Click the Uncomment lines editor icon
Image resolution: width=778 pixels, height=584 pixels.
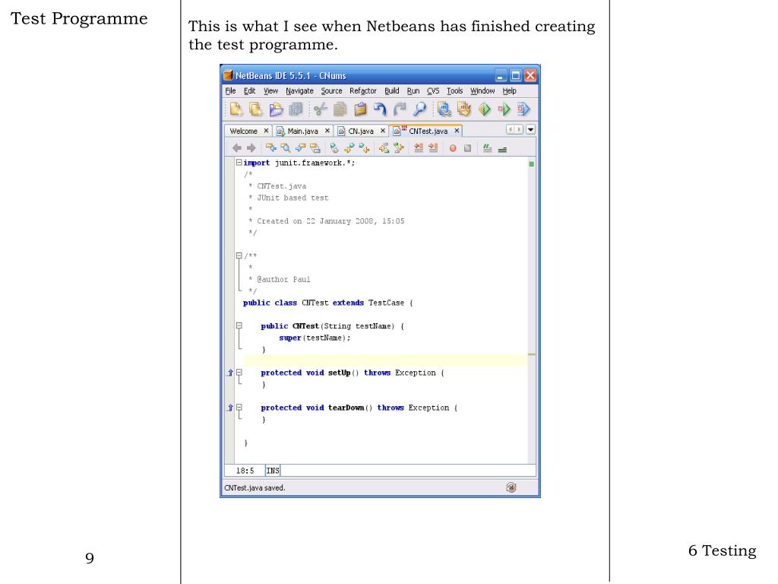coord(502,148)
